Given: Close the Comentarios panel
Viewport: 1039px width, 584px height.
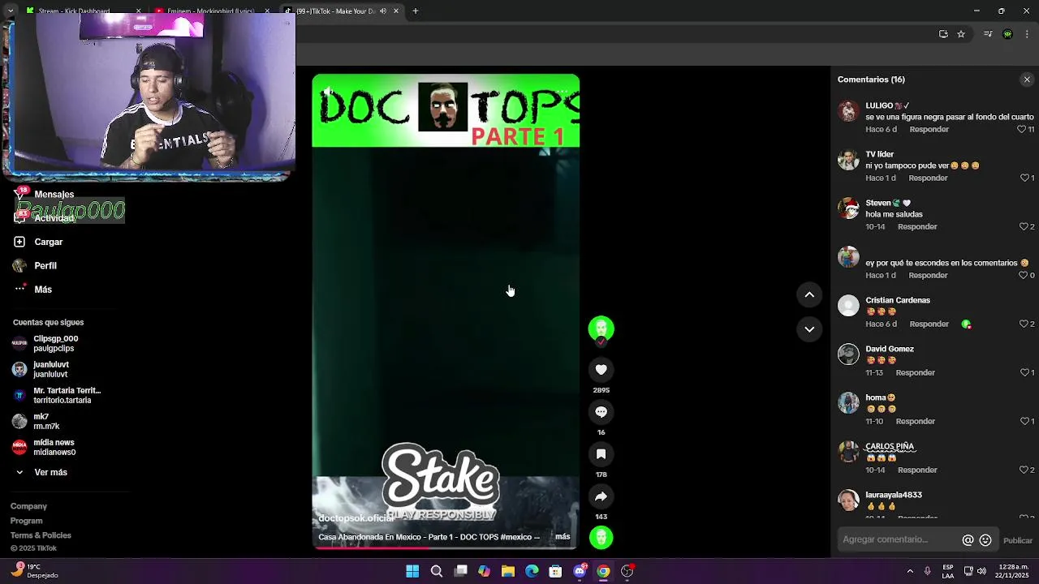Looking at the screenshot, I should [1027, 79].
